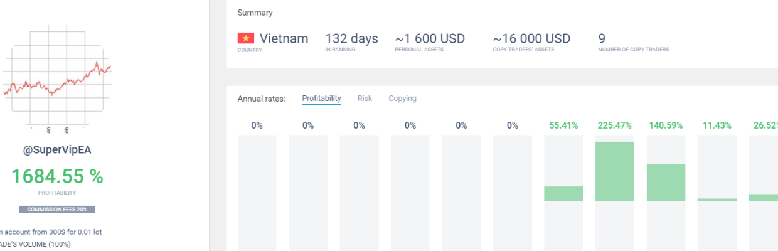
Task: Switch to the Copying tab
Action: click(x=402, y=99)
